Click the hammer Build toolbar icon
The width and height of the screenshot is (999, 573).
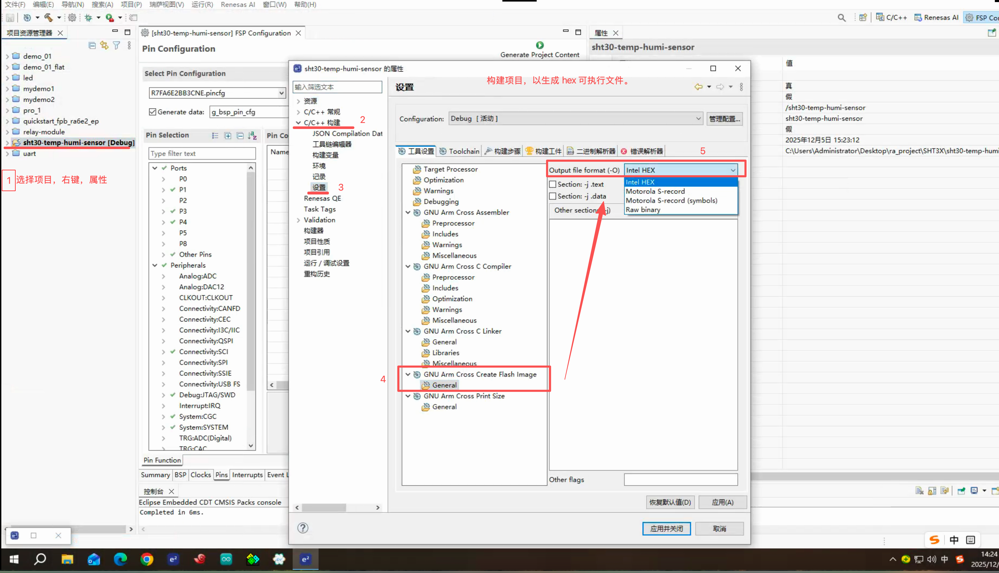tap(48, 17)
